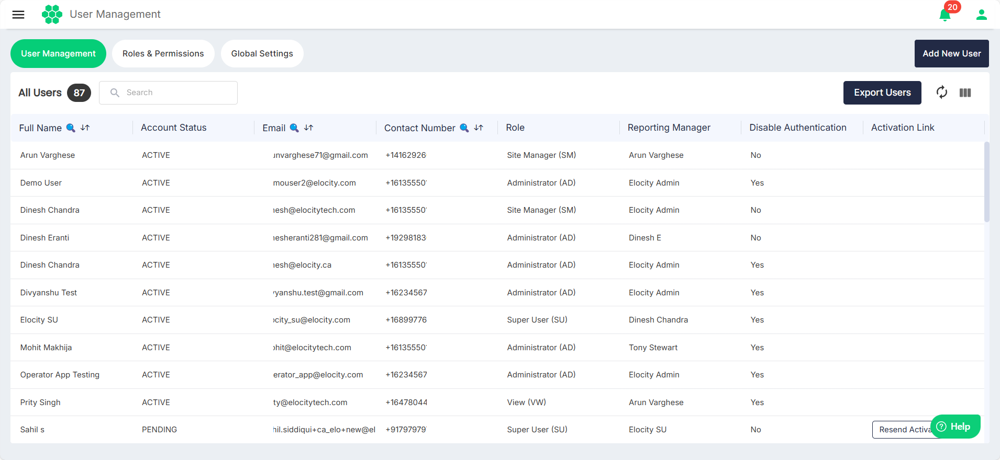Click the Add New User button

[x=952, y=53]
